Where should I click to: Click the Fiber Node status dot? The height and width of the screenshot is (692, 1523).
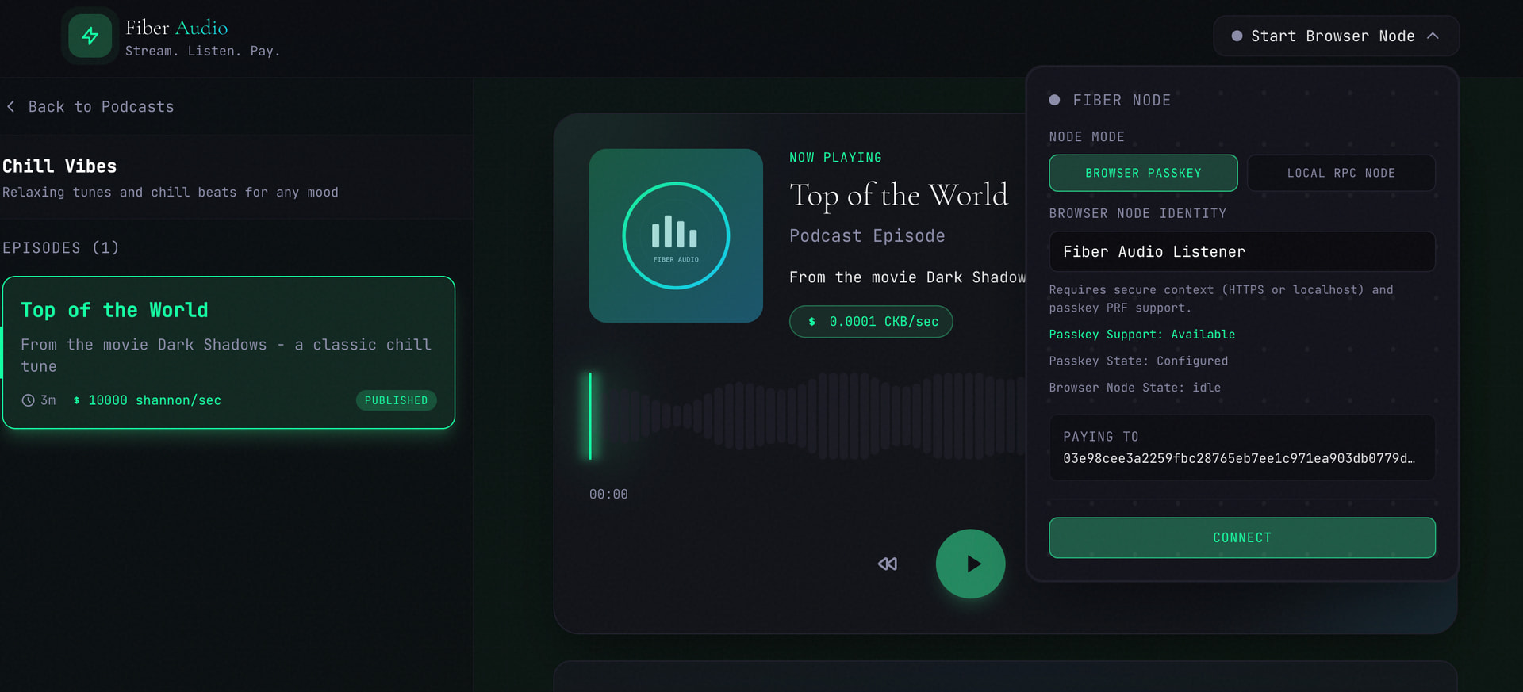[1054, 100]
